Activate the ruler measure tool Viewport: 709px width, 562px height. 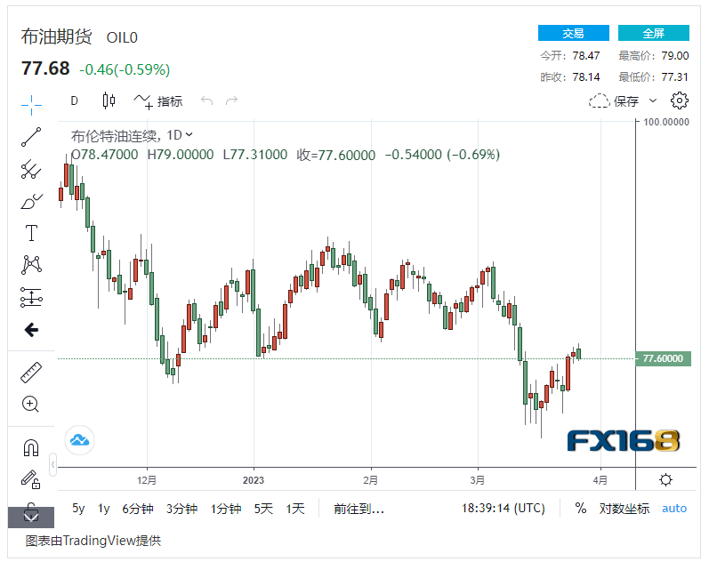click(31, 373)
